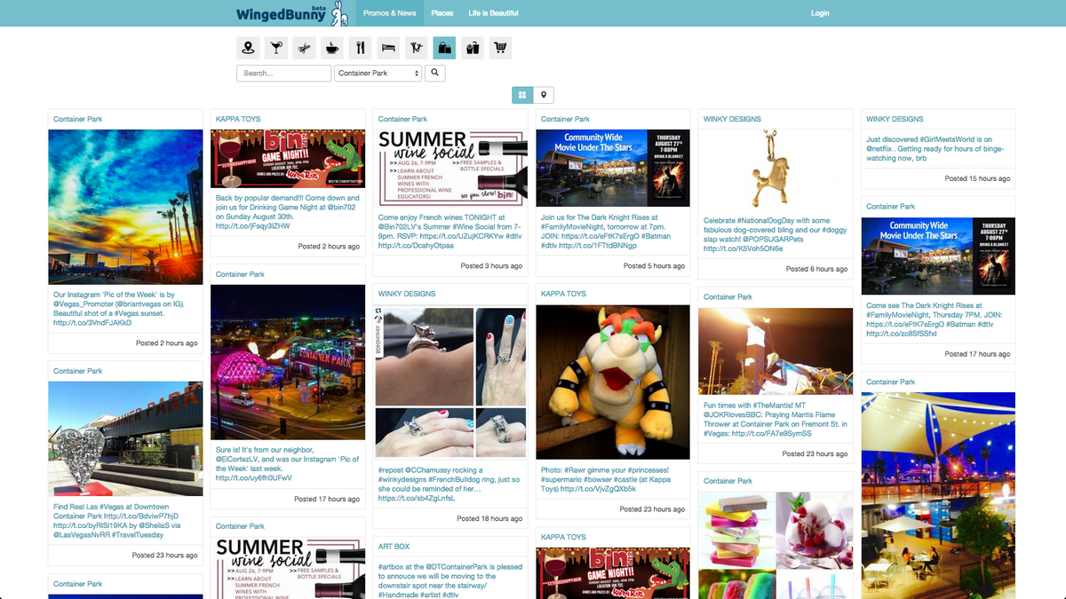Open the gold poodle charm image
Screen dimensions: 1066x599
tap(775, 170)
